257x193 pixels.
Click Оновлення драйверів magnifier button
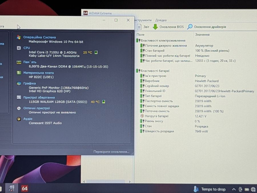[x=206, y=27]
